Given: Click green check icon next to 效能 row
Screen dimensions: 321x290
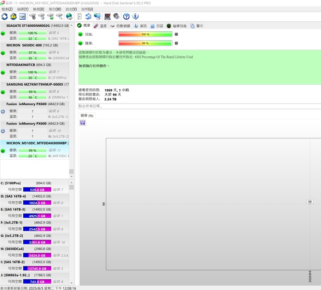Looking at the screenshot, I should tap(80, 34).
